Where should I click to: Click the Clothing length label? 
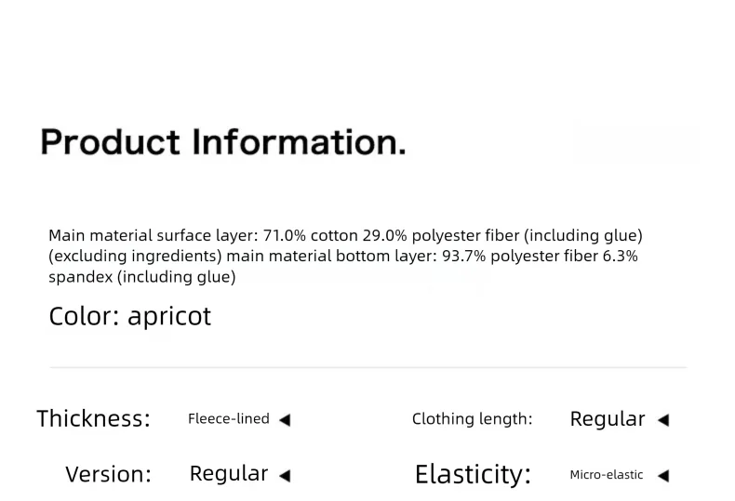472,419
